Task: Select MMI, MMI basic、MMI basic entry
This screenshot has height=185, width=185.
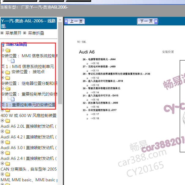Action: coord(29,180)
